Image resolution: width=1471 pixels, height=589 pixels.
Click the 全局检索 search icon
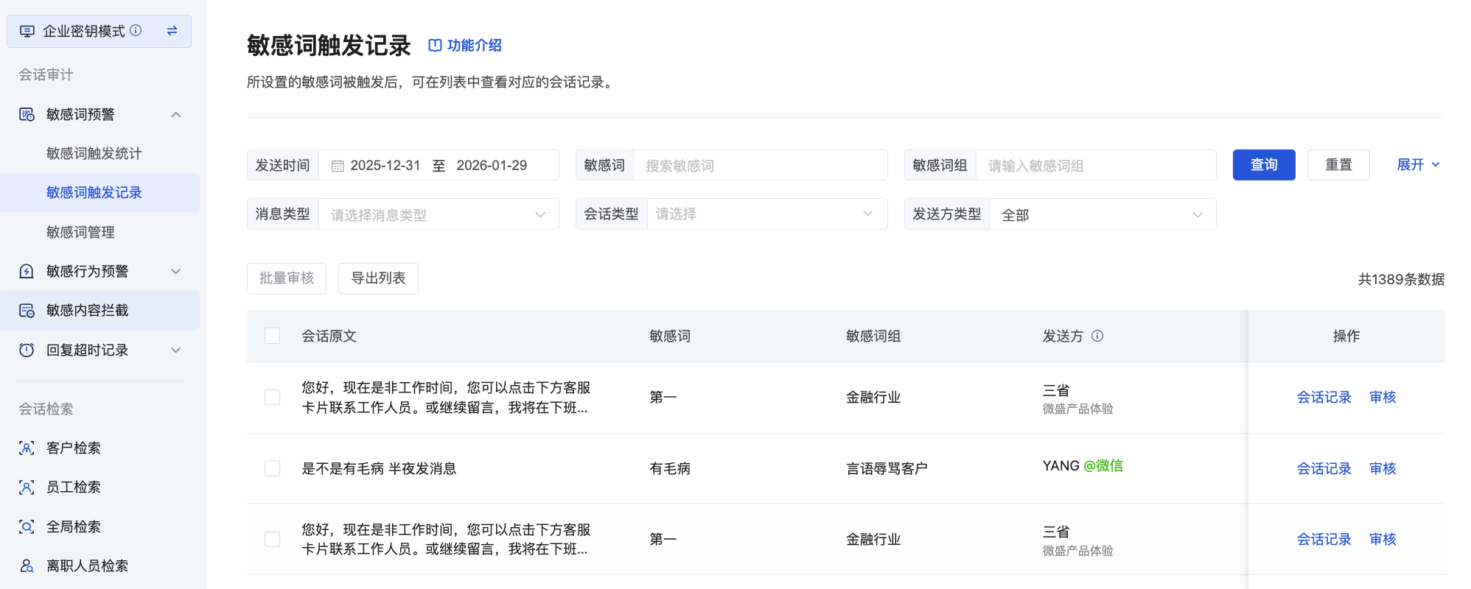point(27,526)
